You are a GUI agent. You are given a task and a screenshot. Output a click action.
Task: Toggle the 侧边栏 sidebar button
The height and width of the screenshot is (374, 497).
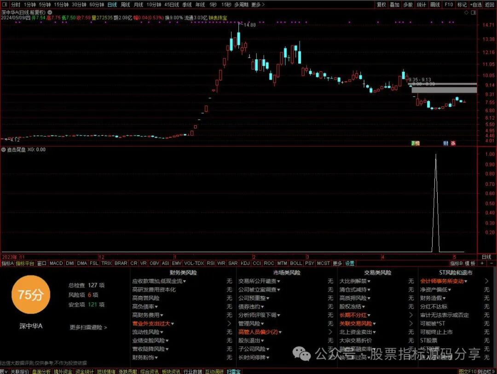point(486,371)
